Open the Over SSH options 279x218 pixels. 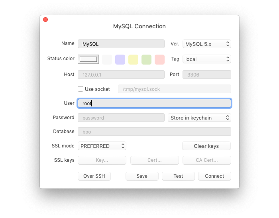coord(94,176)
